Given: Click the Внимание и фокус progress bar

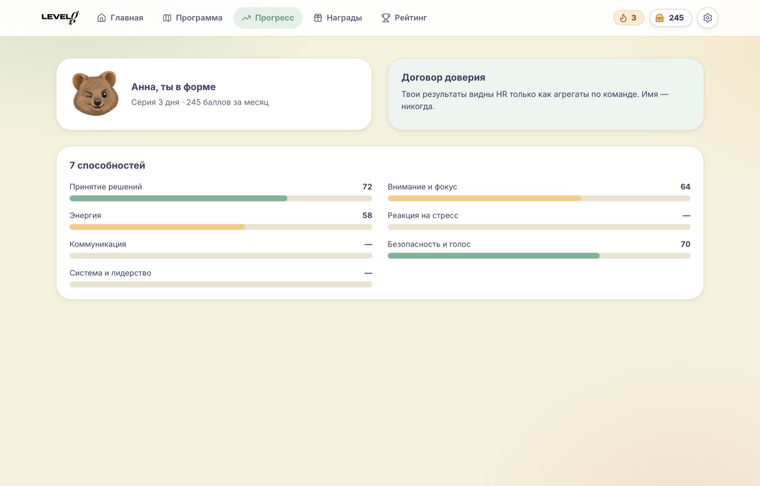Looking at the screenshot, I should pyautogui.click(x=539, y=198).
